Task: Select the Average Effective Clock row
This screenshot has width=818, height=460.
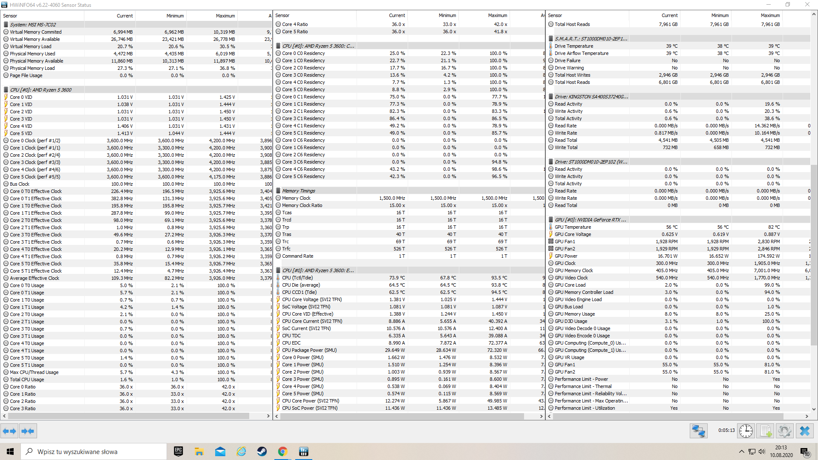Action: pyautogui.click(x=136, y=278)
